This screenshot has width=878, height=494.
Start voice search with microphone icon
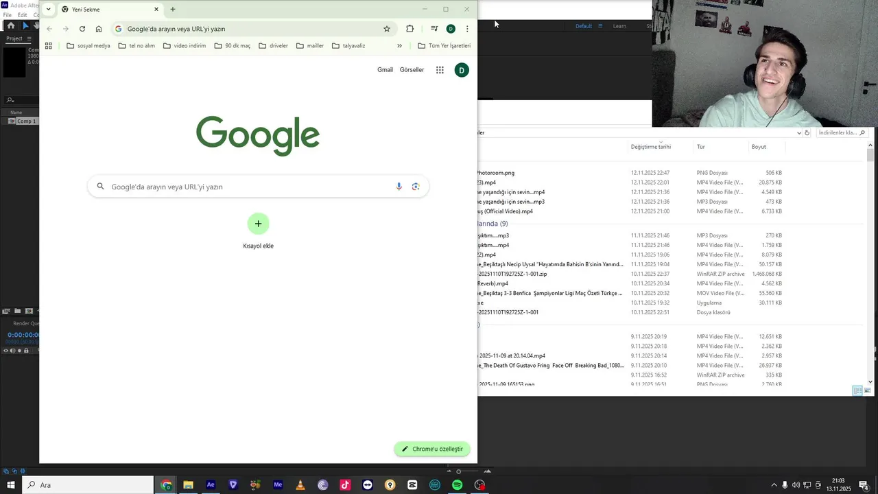[399, 187]
